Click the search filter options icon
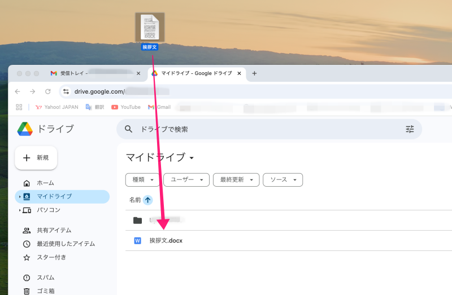The image size is (452, 295). coord(410,129)
